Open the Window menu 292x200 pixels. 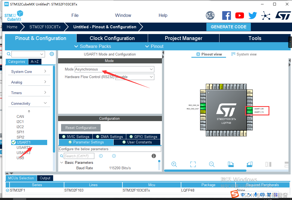click(123, 16)
